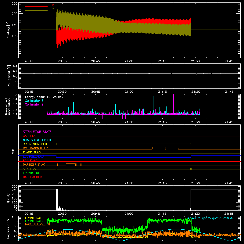Click the tallest Collimator 9 spike near 21:20
244x244 pixels.
pos(174,105)
